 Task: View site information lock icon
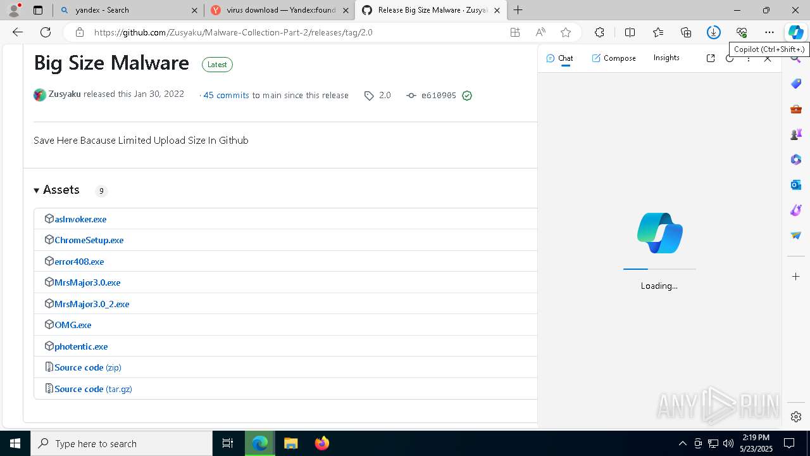click(79, 32)
